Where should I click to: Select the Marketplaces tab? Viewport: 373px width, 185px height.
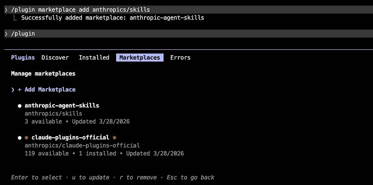[140, 57]
